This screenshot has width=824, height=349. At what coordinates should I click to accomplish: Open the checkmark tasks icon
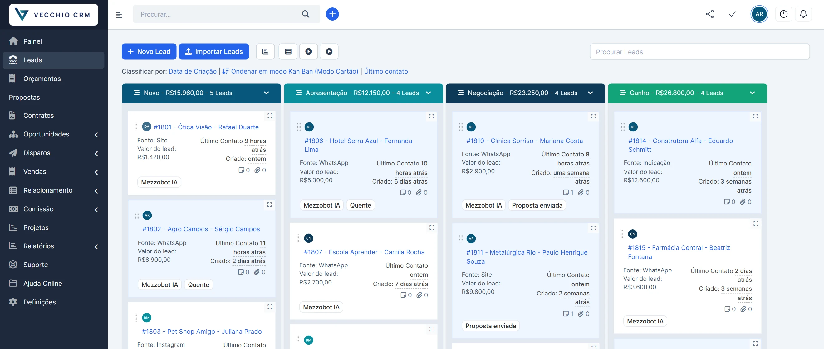[732, 14]
